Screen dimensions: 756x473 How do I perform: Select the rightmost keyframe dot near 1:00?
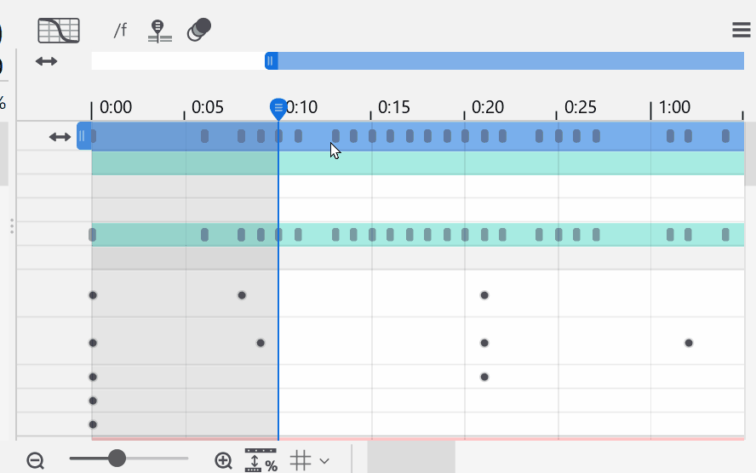tap(689, 343)
